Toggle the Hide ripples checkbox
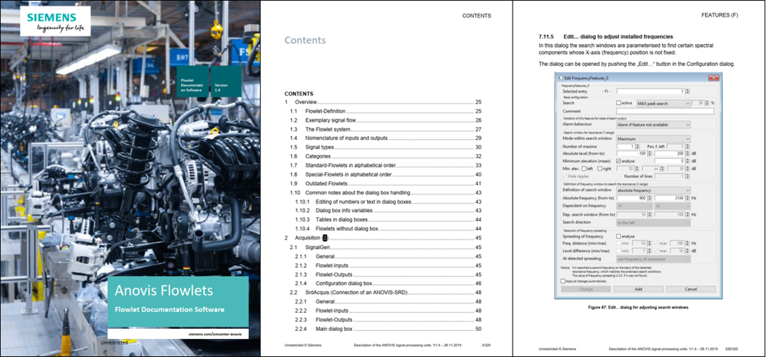The width and height of the screenshot is (766, 357). tap(565, 176)
